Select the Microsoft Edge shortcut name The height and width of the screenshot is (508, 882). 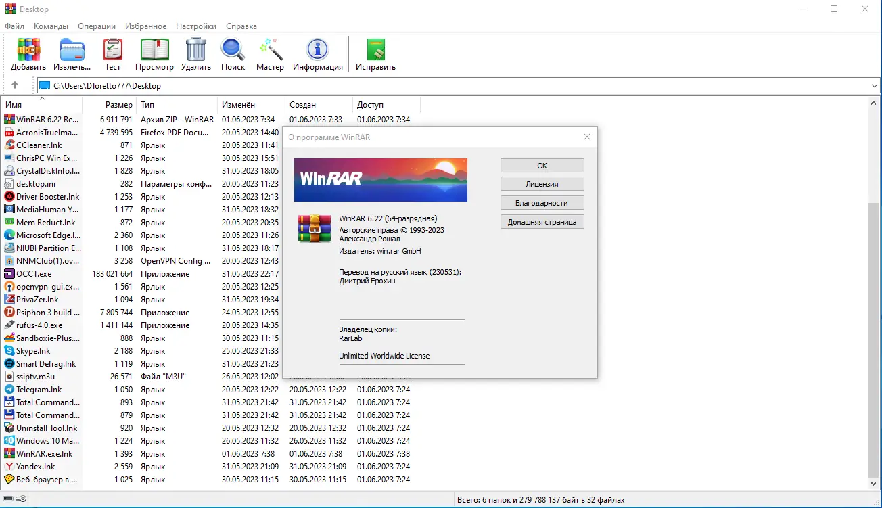point(48,235)
